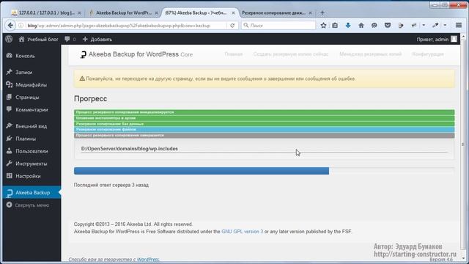
Task: Open Консоль in the sidebar
Action: (x=25, y=56)
